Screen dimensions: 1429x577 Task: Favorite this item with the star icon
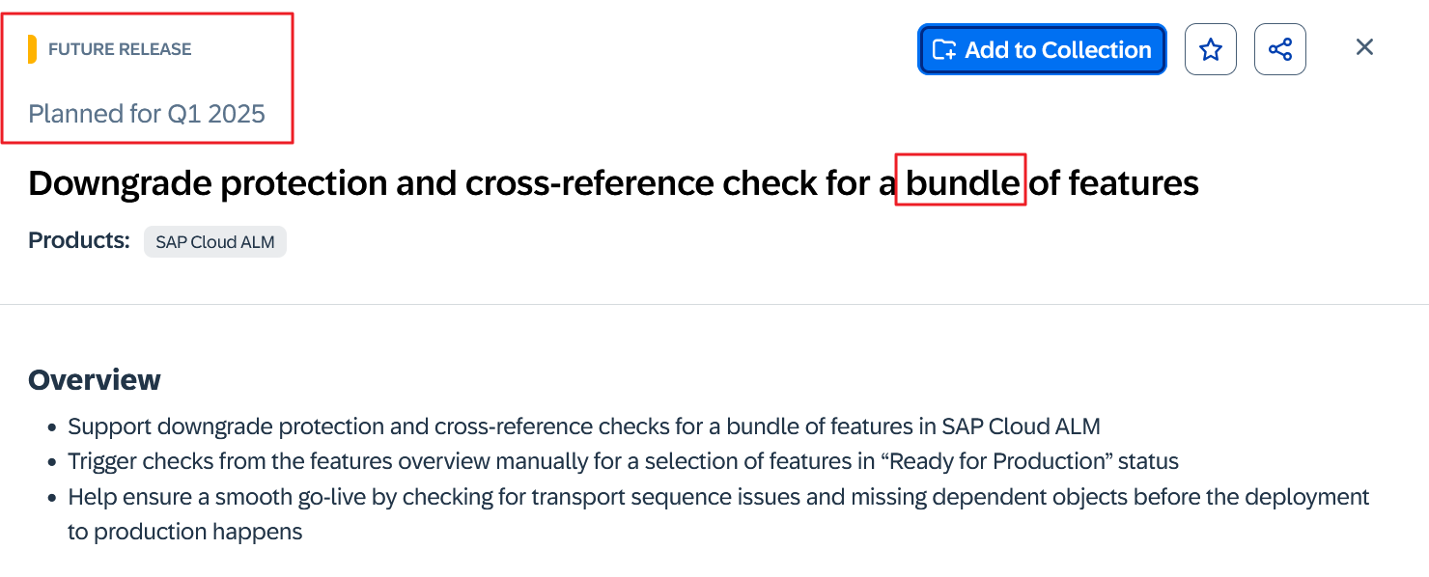(1210, 49)
